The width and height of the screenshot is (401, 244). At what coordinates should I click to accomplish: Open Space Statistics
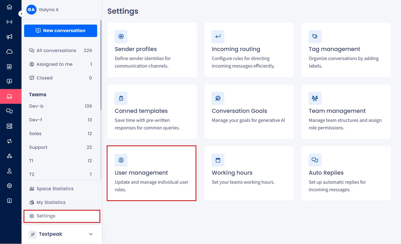point(61,189)
